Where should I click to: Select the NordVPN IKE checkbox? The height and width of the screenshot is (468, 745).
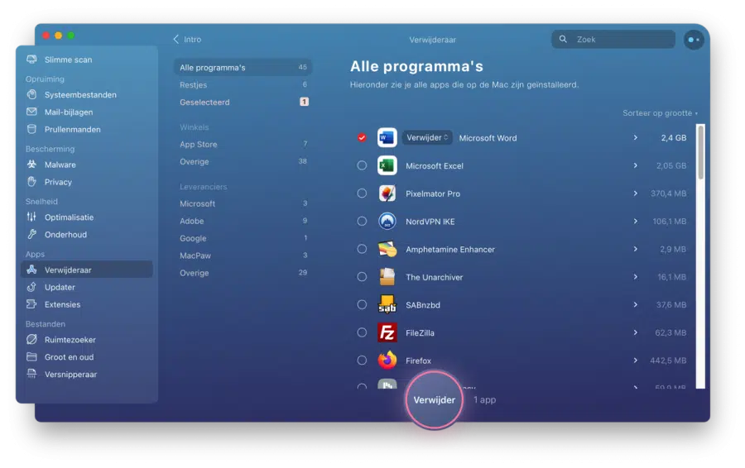pyautogui.click(x=362, y=222)
